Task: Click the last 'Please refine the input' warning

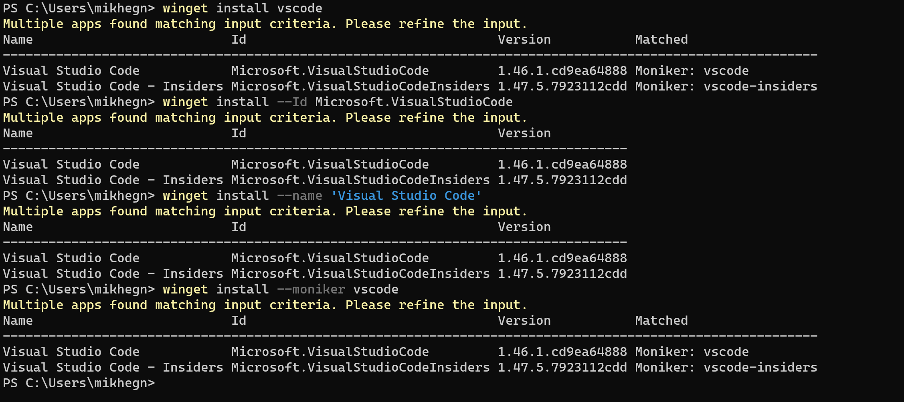Action: point(436,305)
